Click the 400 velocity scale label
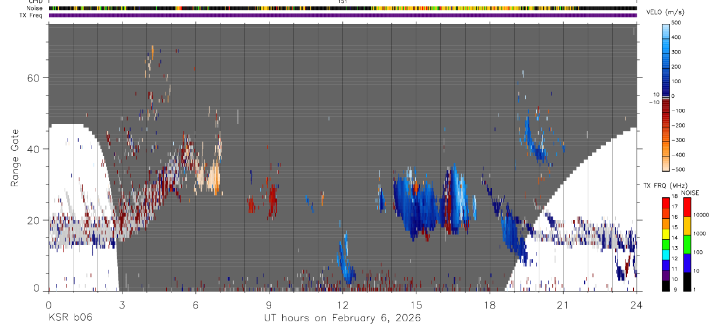The width and height of the screenshot is (716, 330). point(677,37)
